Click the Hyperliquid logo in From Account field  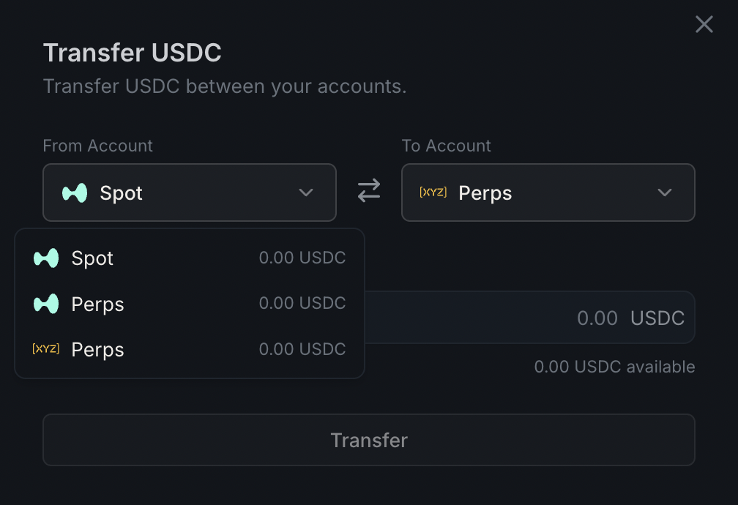point(75,193)
